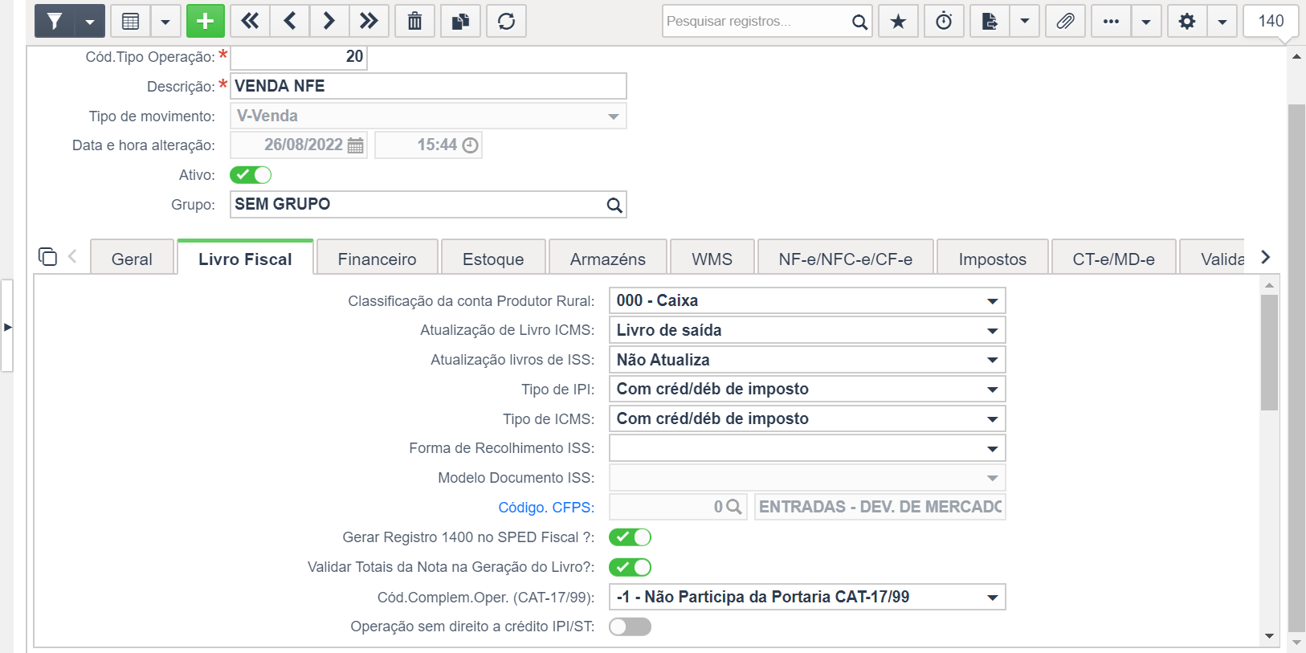Open Classificação da conta Produtor Rural dropdown
1306x653 pixels.
pyautogui.click(x=807, y=300)
